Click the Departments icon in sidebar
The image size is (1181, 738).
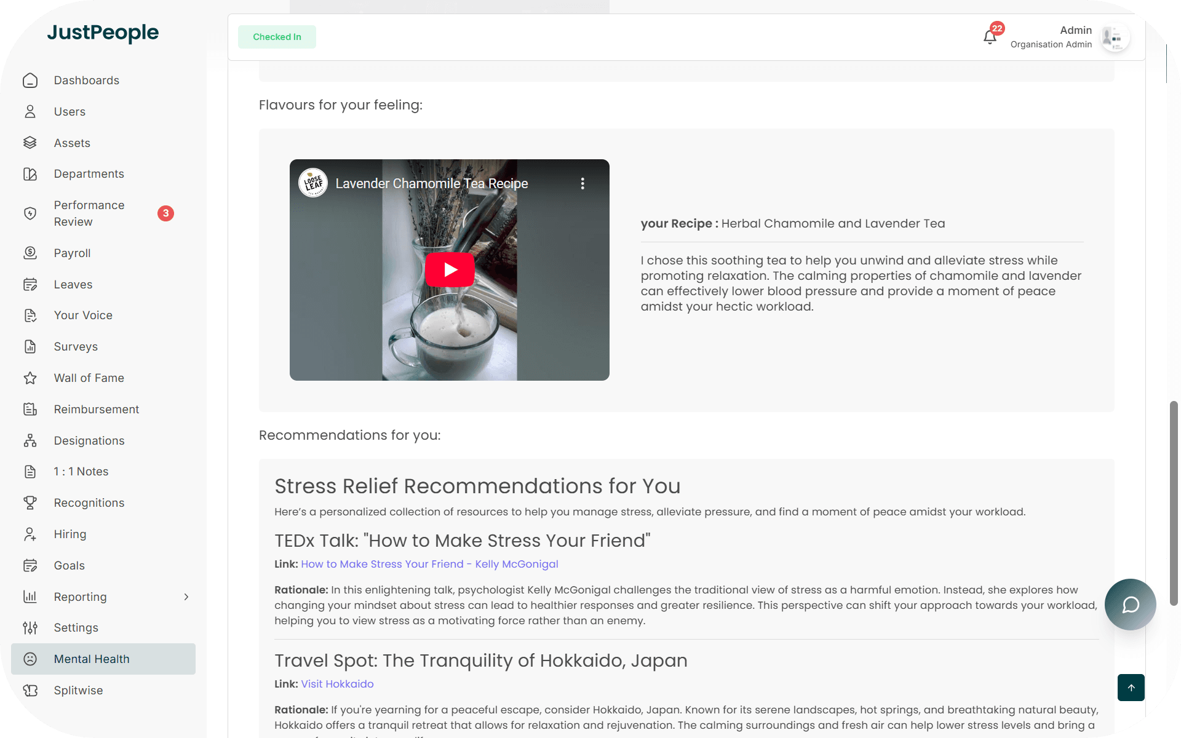[x=30, y=174]
